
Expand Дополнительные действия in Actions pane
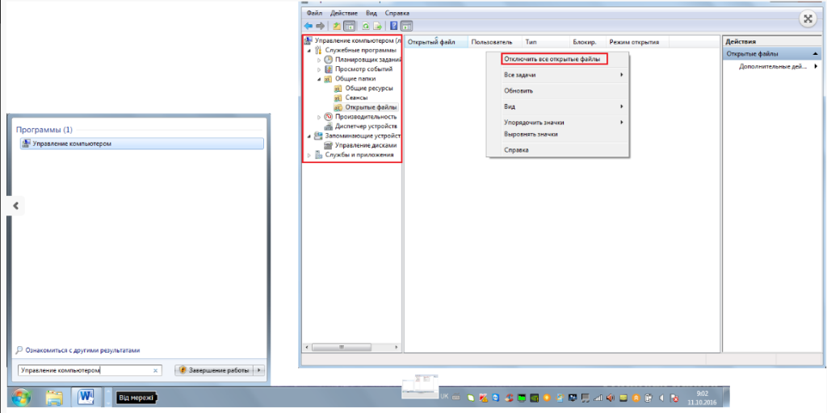pos(772,67)
